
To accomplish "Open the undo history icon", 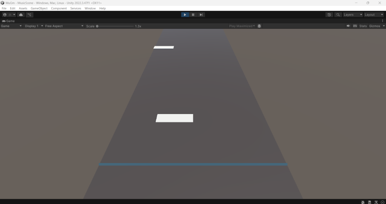I will [x=329, y=15].
